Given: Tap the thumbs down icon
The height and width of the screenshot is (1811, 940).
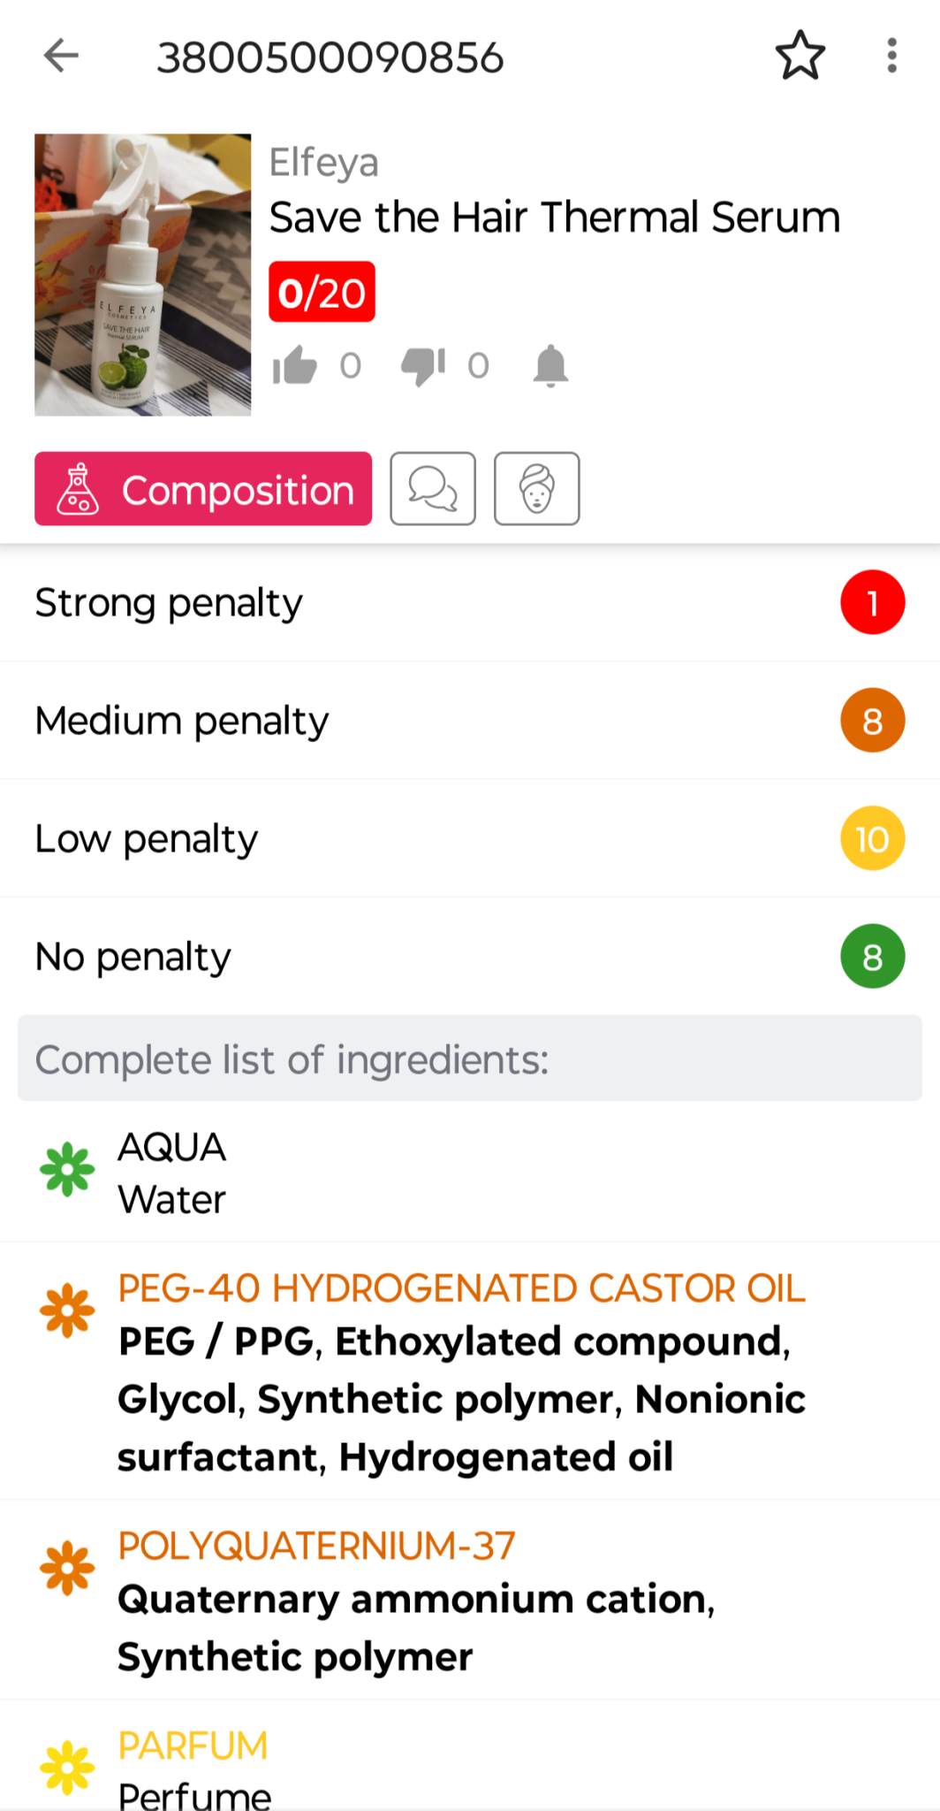Looking at the screenshot, I should (x=422, y=365).
